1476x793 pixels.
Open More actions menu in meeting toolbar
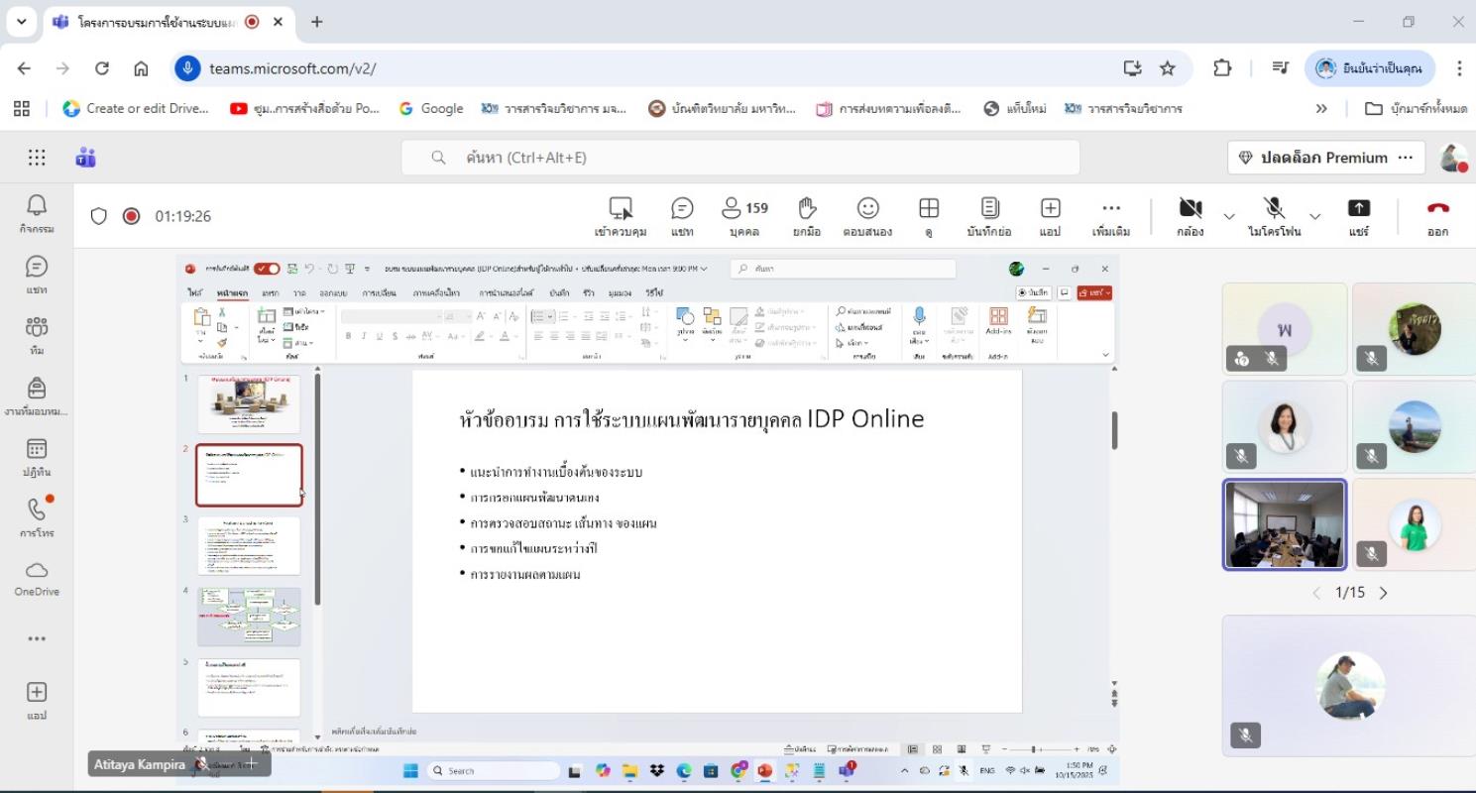pos(1110,216)
